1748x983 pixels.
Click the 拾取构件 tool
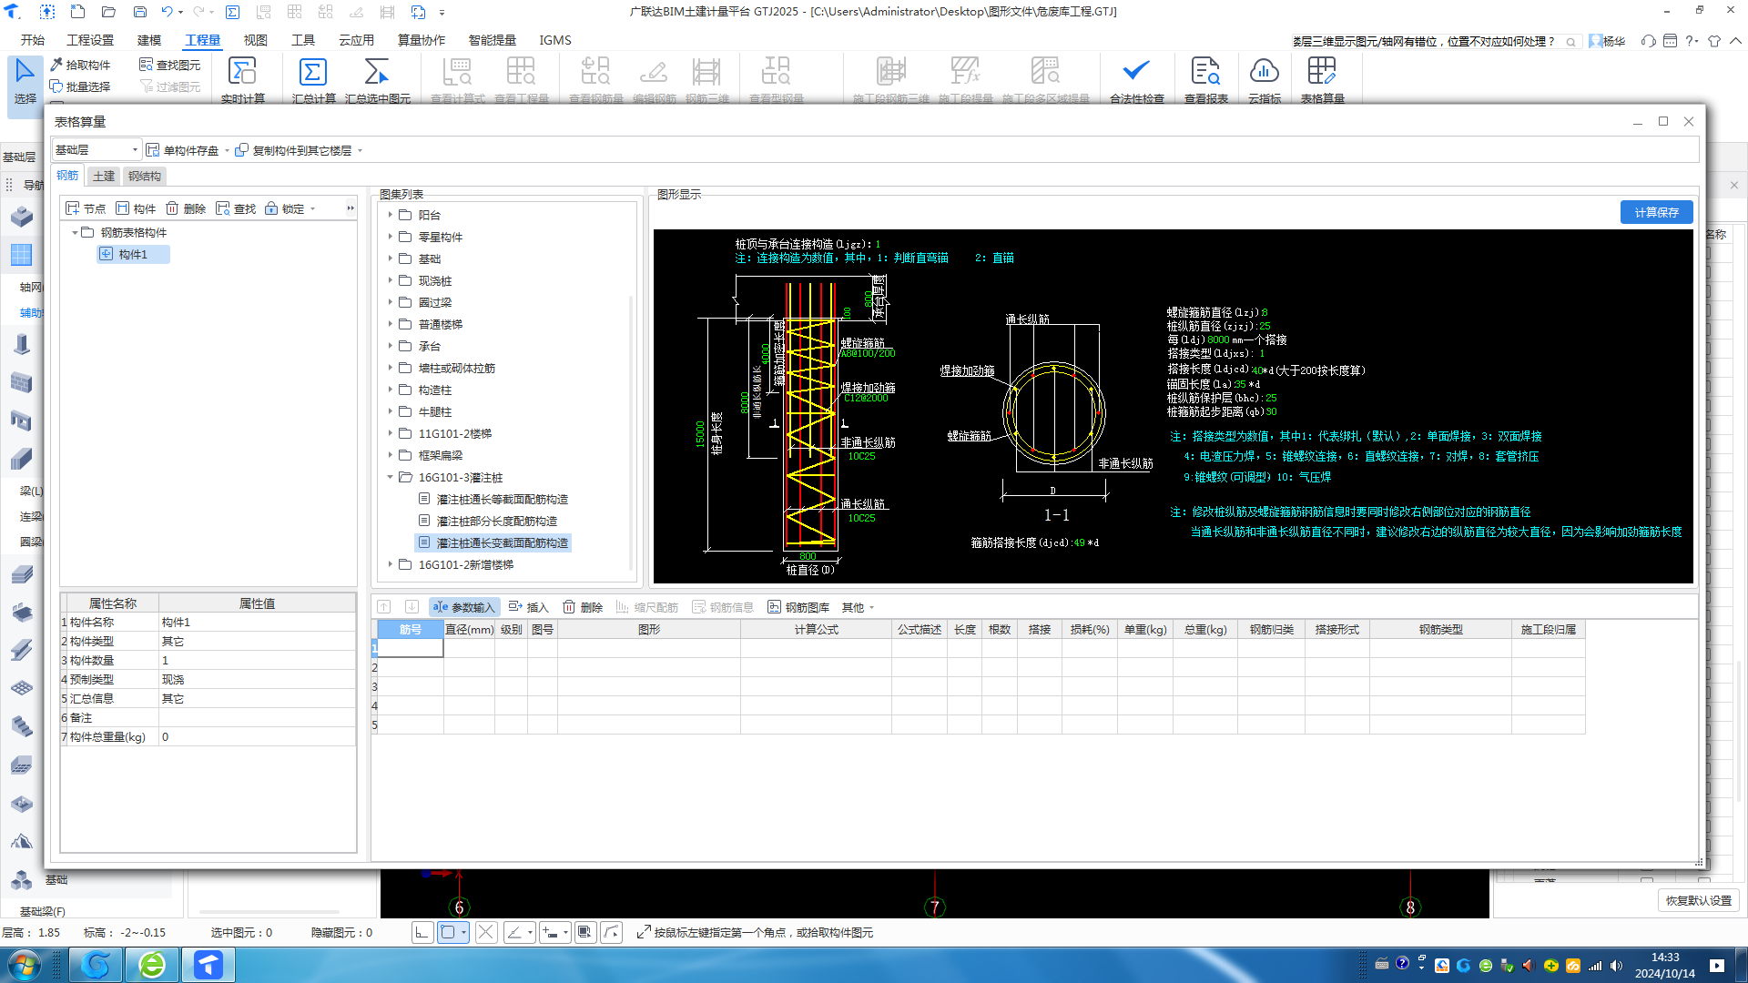click(x=80, y=65)
